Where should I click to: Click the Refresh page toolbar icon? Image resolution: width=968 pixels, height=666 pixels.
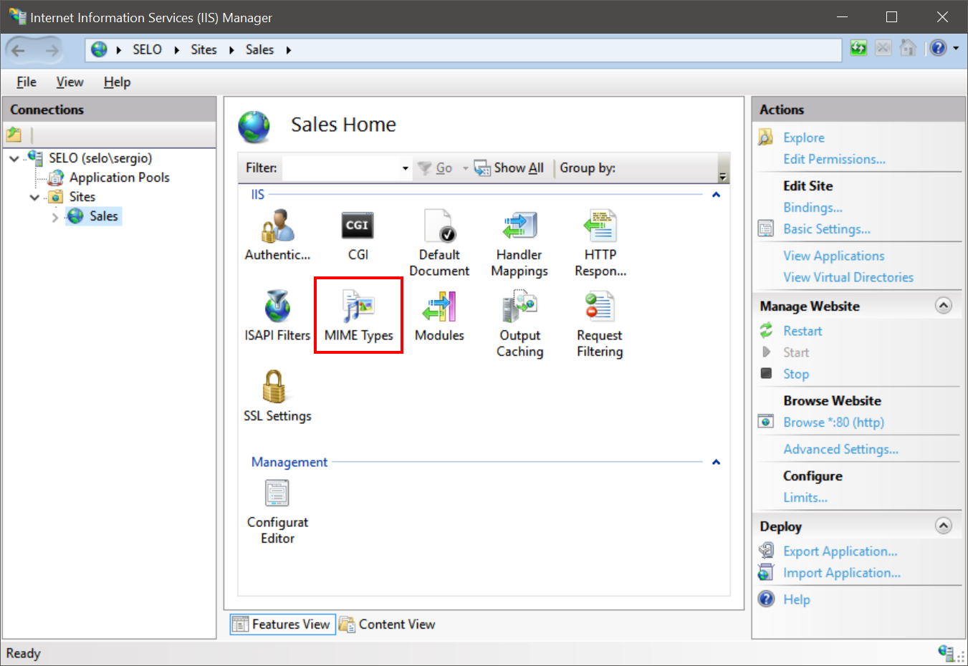coord(858,48)
